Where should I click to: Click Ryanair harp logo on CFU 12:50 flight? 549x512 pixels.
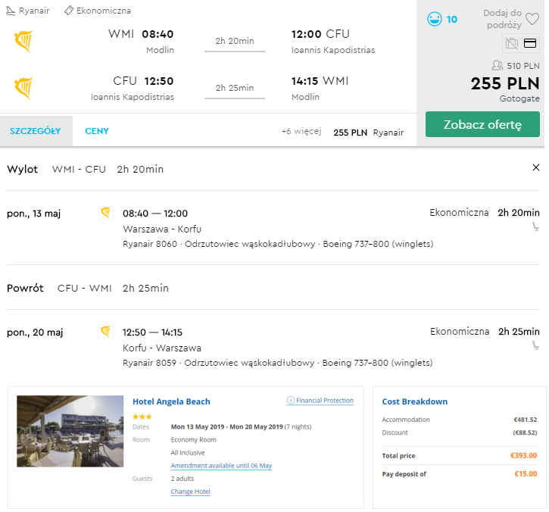23,89
